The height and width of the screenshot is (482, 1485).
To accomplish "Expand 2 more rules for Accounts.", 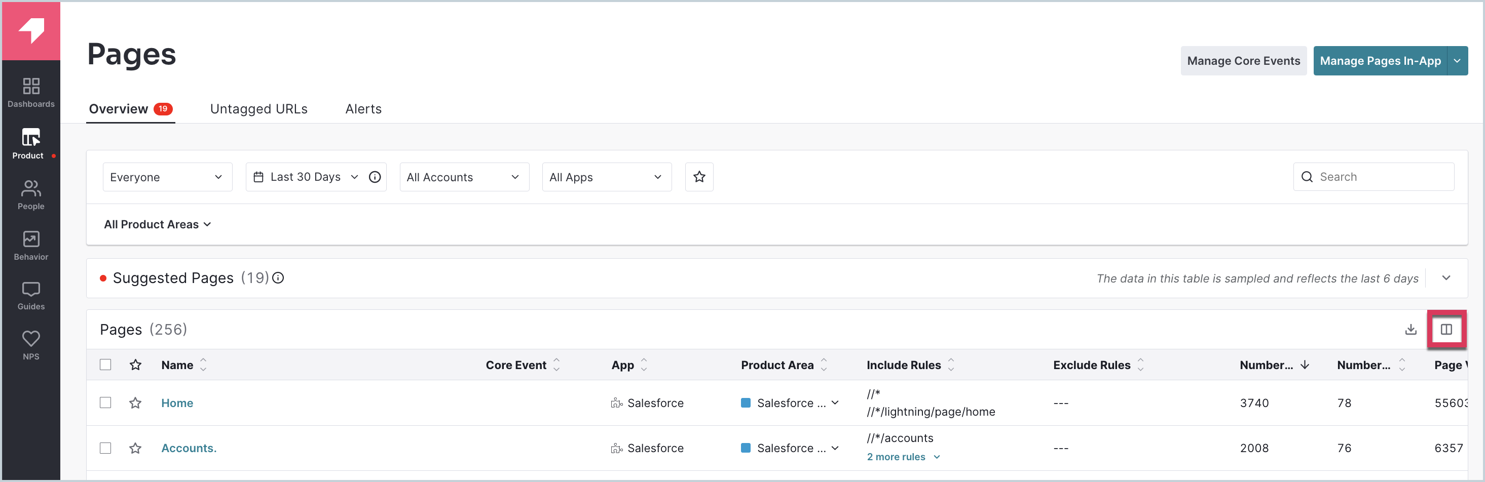I will [903, 457].
